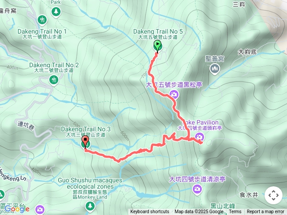Click the Google logo
The image size is (287, 215).
[17, 209]
